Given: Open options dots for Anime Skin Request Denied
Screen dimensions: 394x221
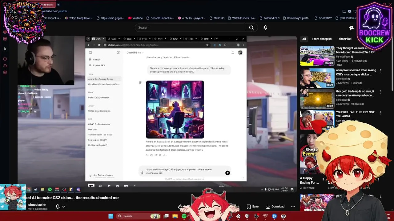Looking at the screenshot, I should pyautogui.click(x=119, y=79).
